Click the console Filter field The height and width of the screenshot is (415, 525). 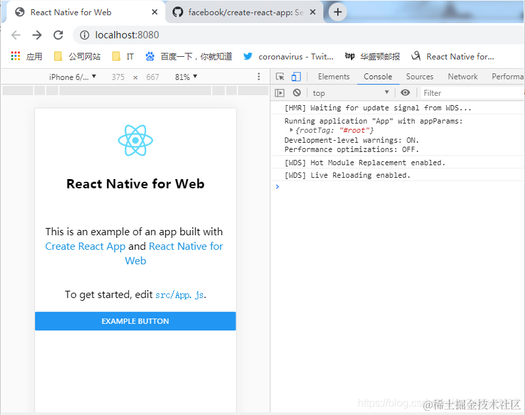471,93
